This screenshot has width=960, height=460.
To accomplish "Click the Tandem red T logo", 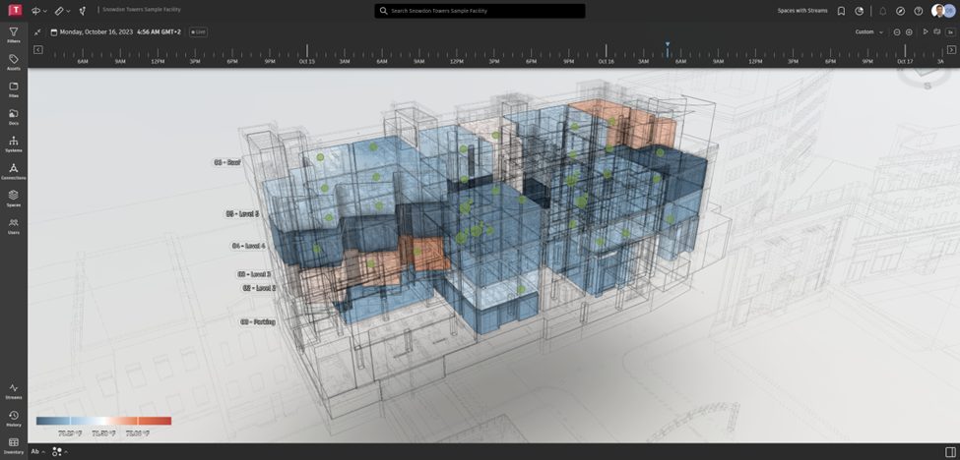I will pyautogui.click(x=14, y=11).
